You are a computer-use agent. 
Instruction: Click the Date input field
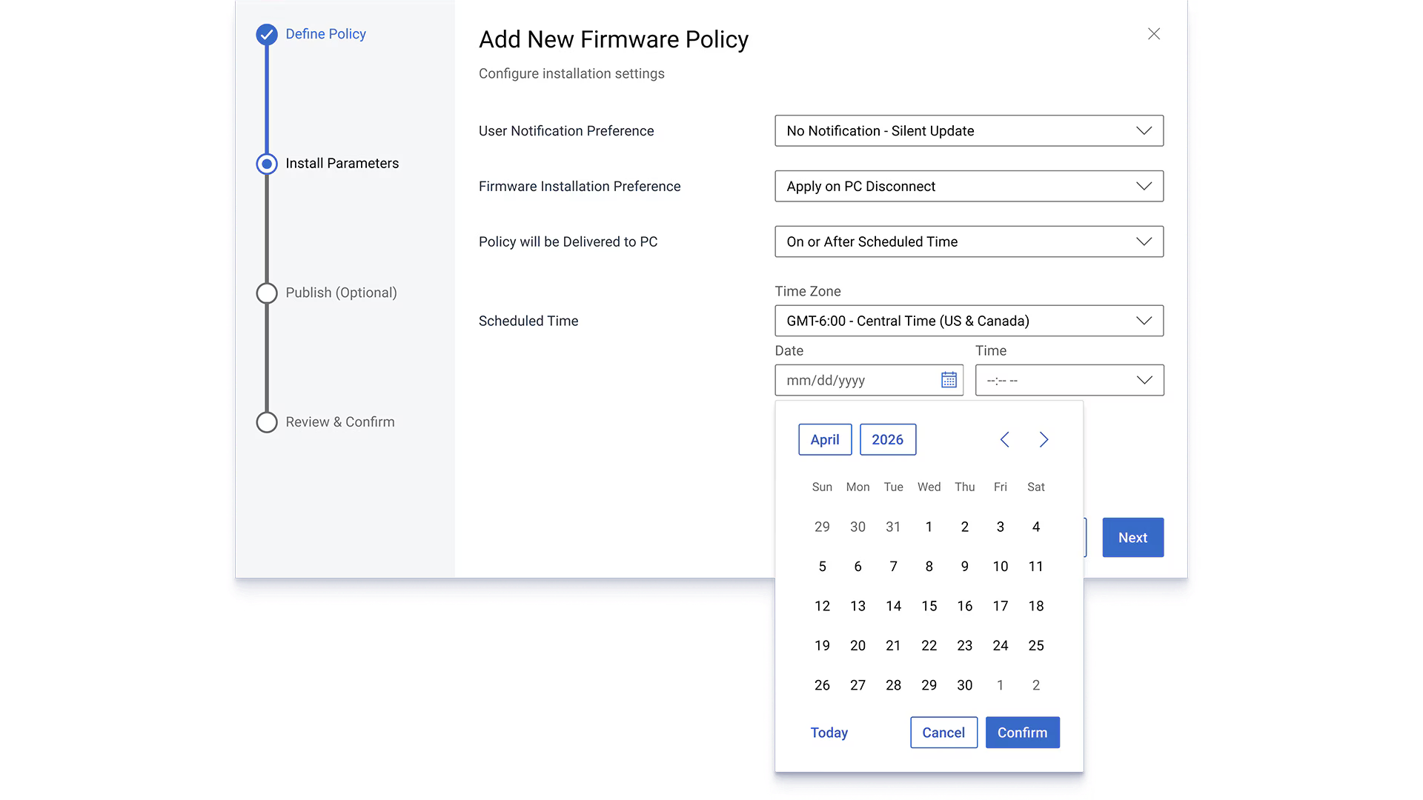(869, 380)
